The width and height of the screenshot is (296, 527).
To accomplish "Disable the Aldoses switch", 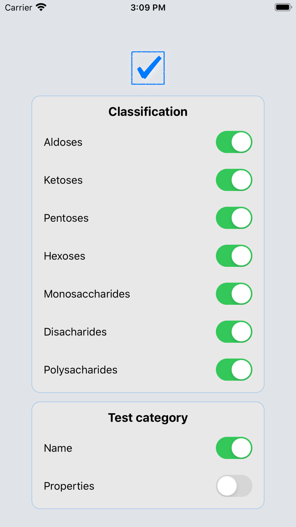I will tap(234, 142).
